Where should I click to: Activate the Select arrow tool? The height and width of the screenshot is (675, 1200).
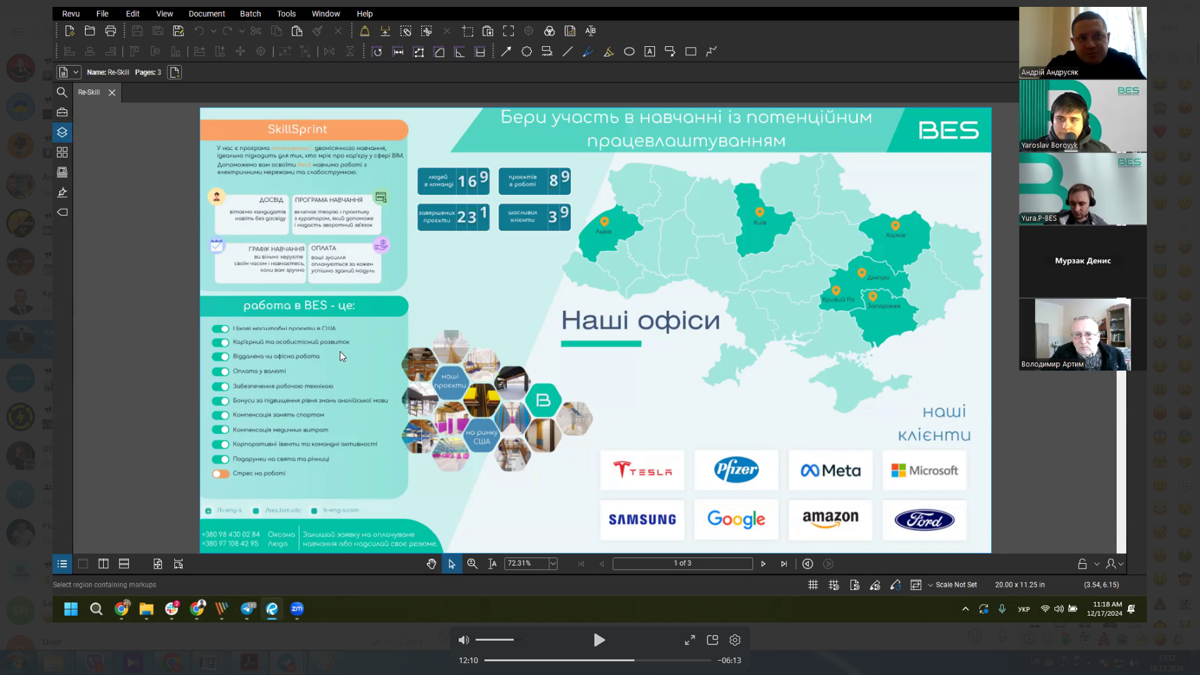coord(452,564)
